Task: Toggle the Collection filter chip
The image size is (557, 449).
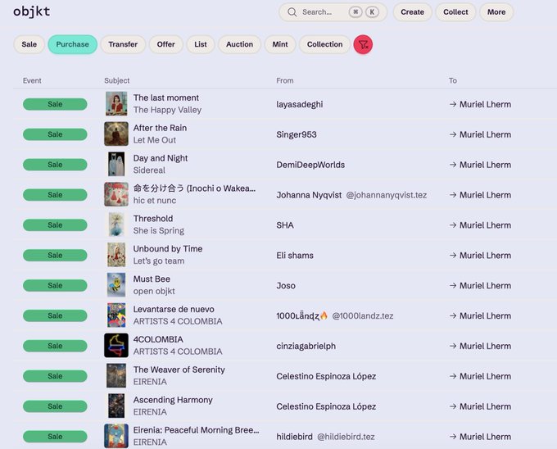Action: tap(324, 44)
